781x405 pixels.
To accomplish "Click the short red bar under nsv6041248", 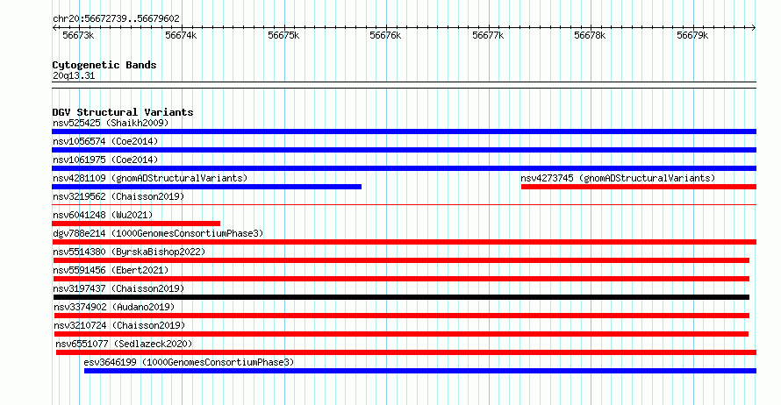I will pos(136,224).
